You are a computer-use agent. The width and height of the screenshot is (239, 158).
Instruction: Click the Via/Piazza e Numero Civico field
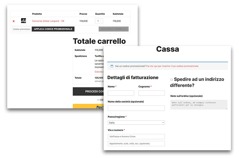(136, 137)
